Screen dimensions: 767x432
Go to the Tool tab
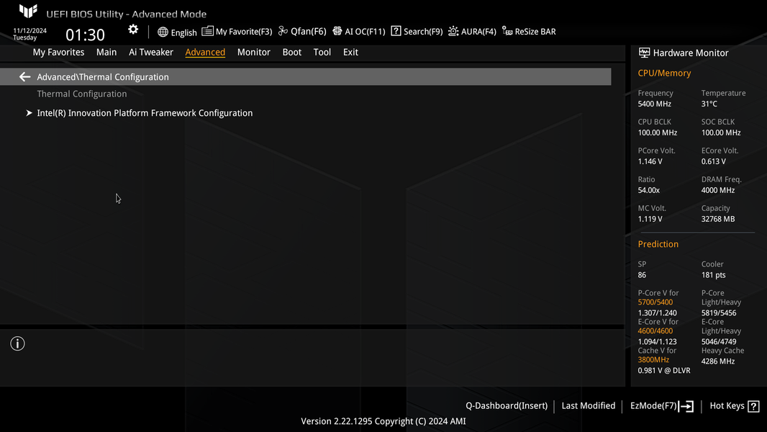pos(322,52)
